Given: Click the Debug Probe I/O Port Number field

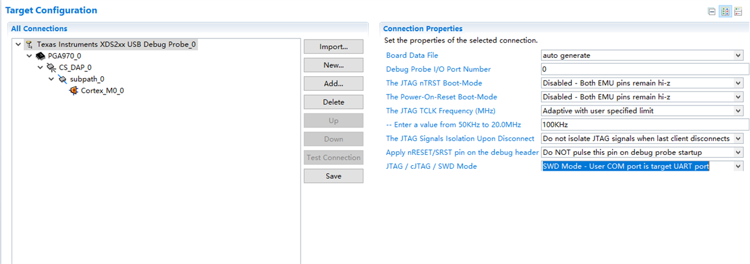Looking at the screenshot, I should (x=644, y=70).
